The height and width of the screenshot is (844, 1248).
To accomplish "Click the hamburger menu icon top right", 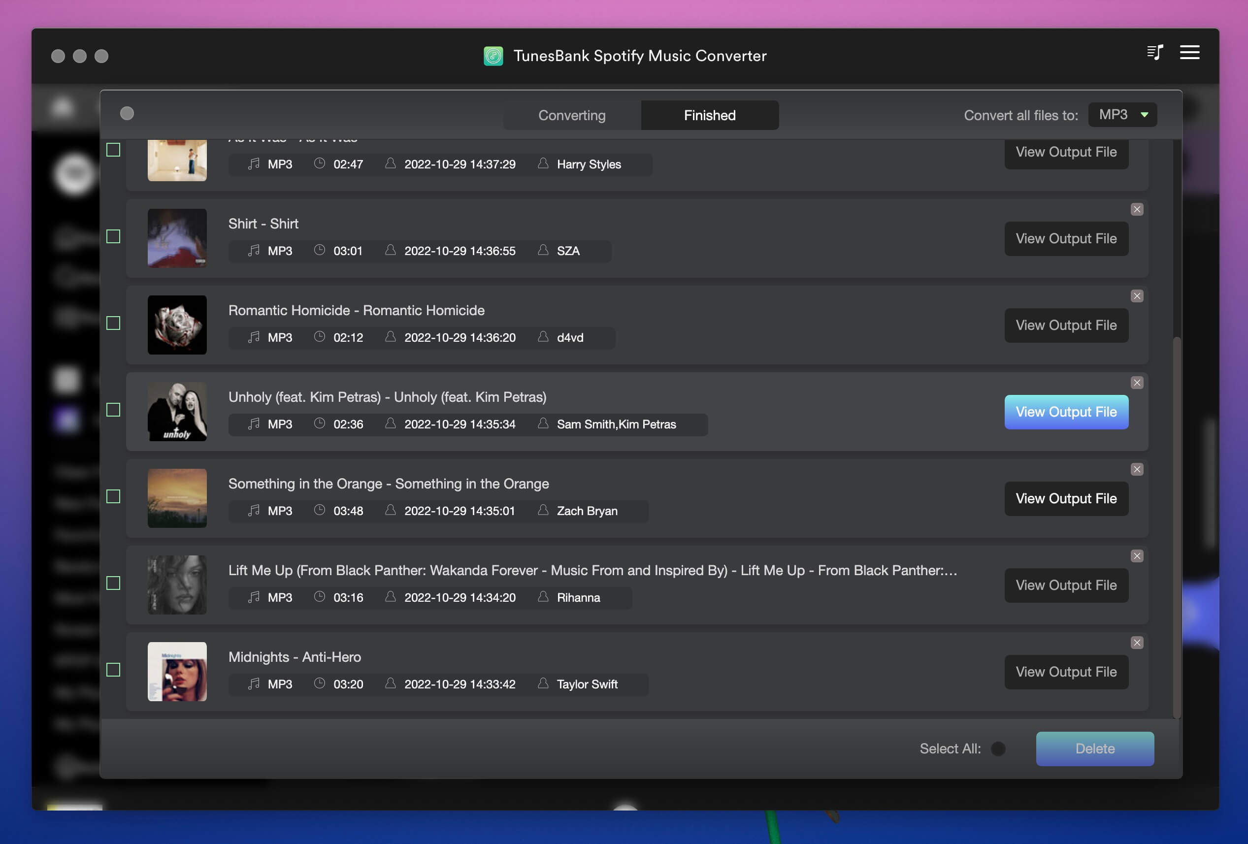I will click(x=1189, y=53).
